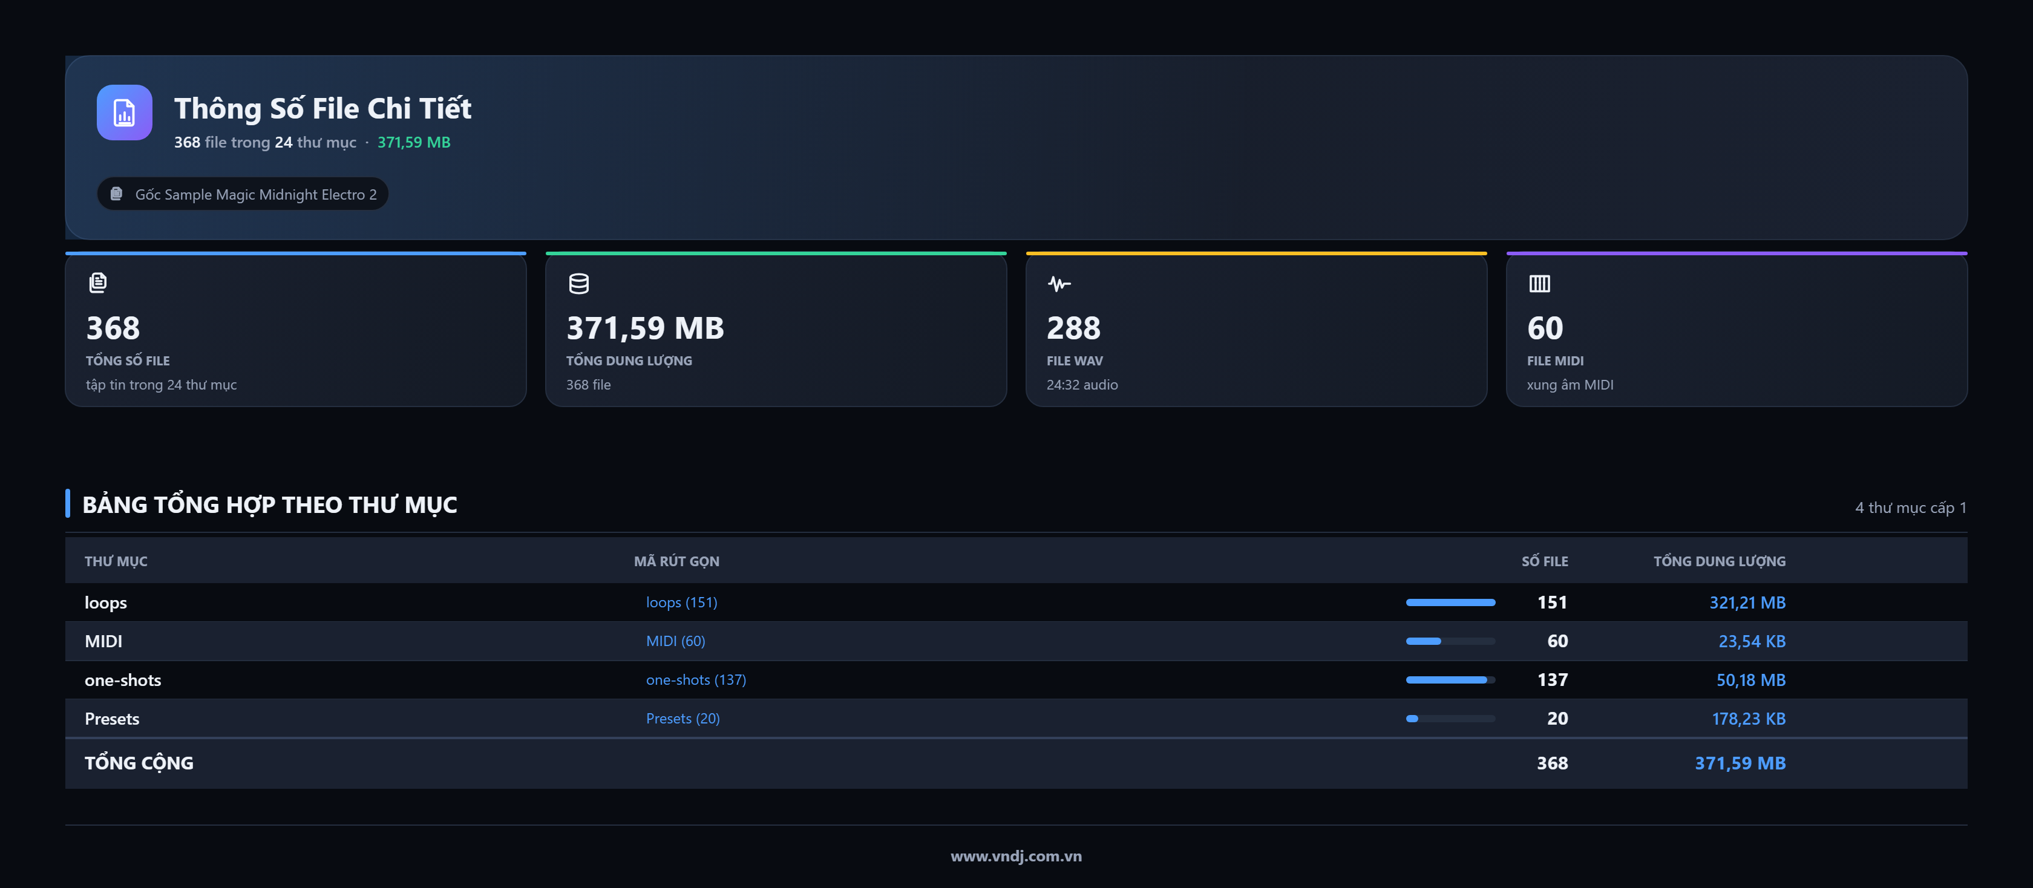Click the folder icon beside Gốc label
The image size is (2033, 888).
[116, 194]
